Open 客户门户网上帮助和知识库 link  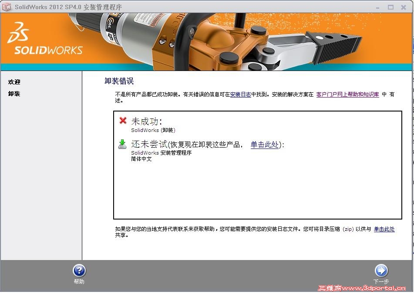(347, 95)
